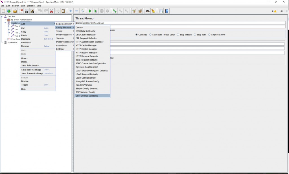The height and width of the screenshot is (174, 289).
Task: Save the test plan
Action: pos(26,11)
